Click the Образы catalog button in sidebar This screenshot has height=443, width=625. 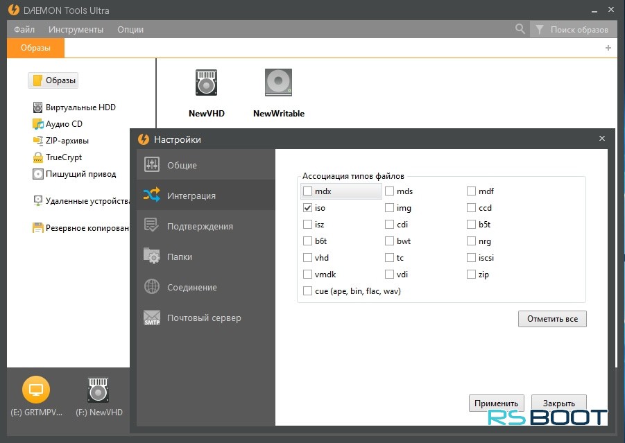click(x=53, y=80)
